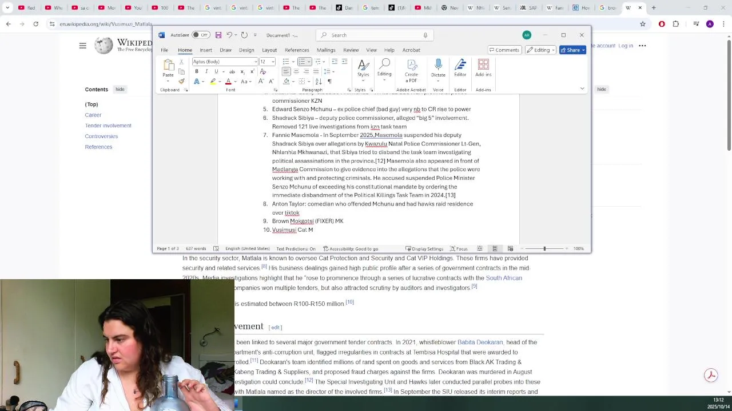Decrease font size with shrink font icon
732x411 pixels.
[x=270, y=81]
